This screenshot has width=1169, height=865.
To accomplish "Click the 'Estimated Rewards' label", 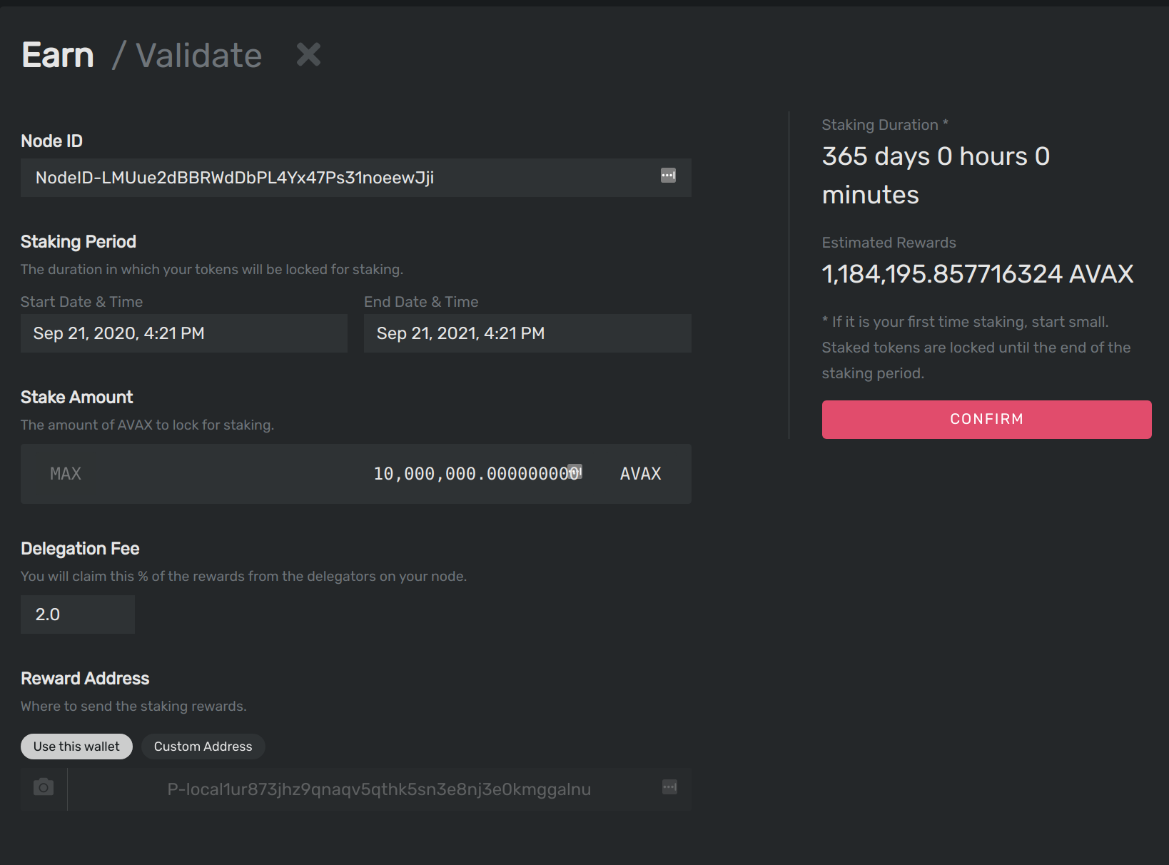I will coord(889,243).
